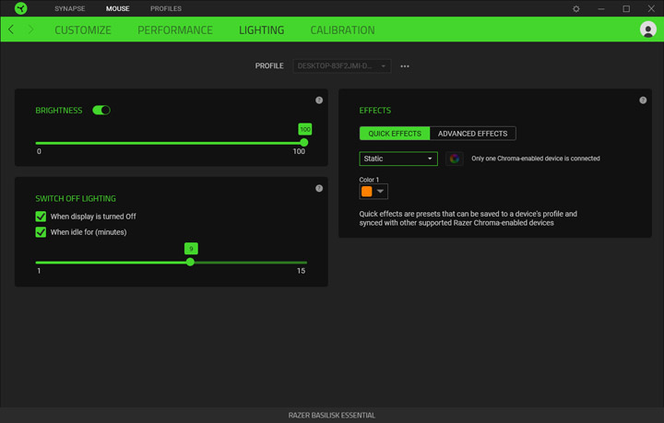Screen dimensions: 664x423
Task: Switch to the Mouse tab
Action: (117, 8)
